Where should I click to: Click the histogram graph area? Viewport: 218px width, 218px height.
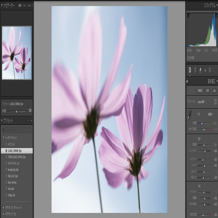[x=202, y=30]
